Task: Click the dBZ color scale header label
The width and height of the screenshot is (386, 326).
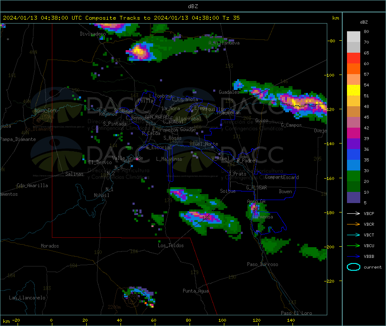Action: [364, 22]
